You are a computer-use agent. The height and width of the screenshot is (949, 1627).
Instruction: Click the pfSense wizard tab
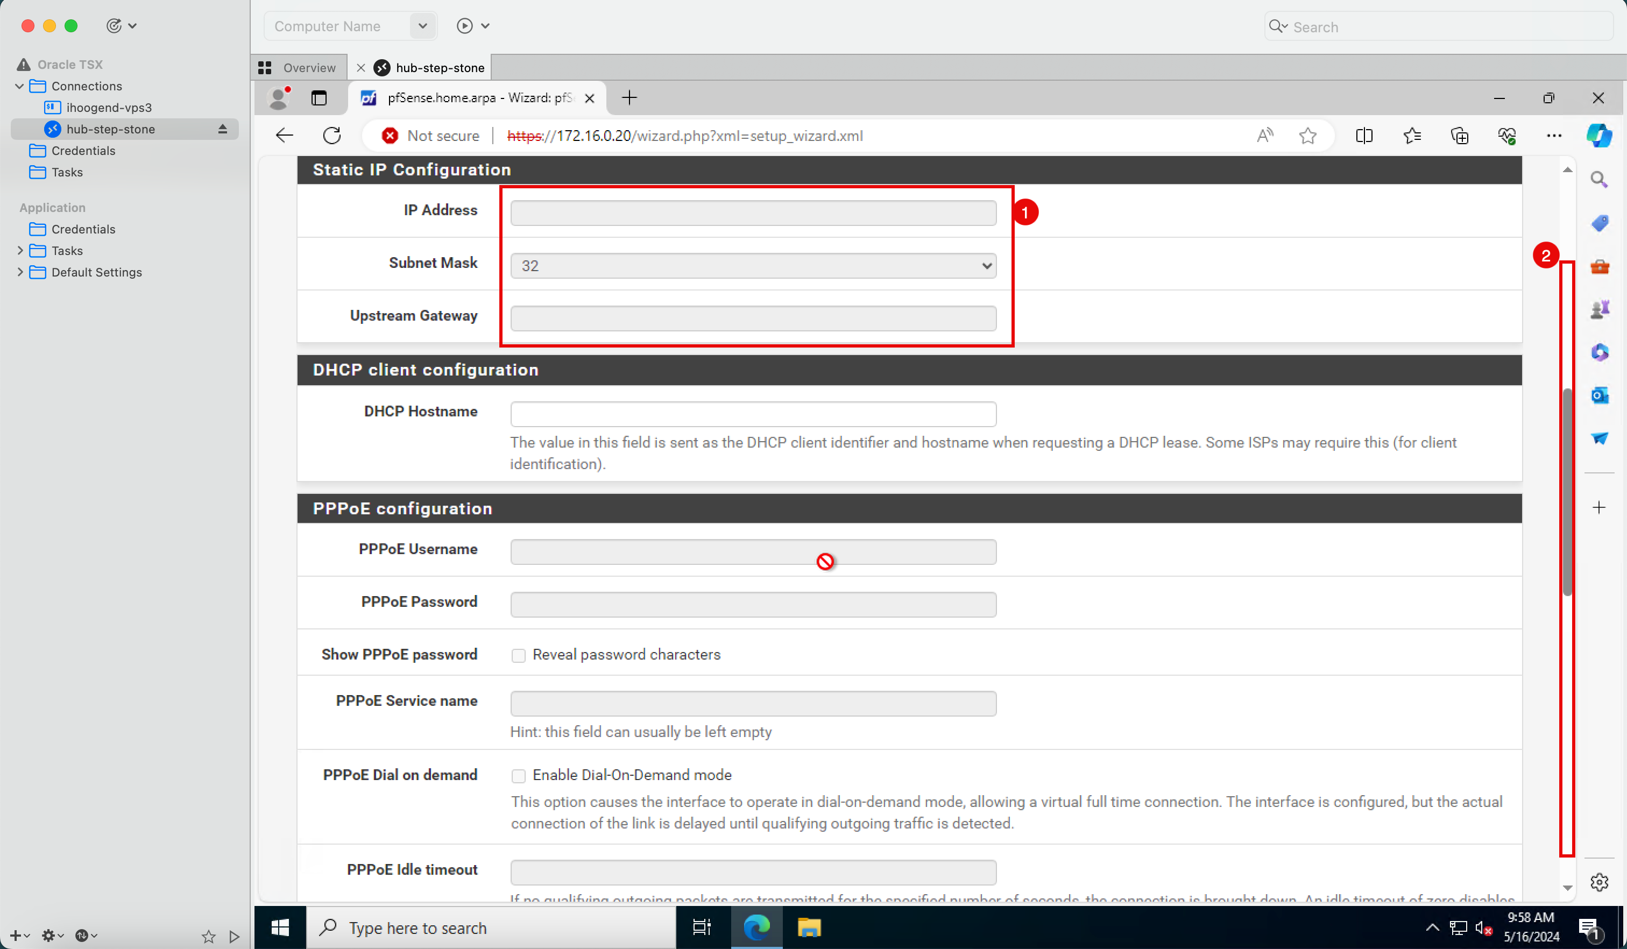tap(473, 98)
